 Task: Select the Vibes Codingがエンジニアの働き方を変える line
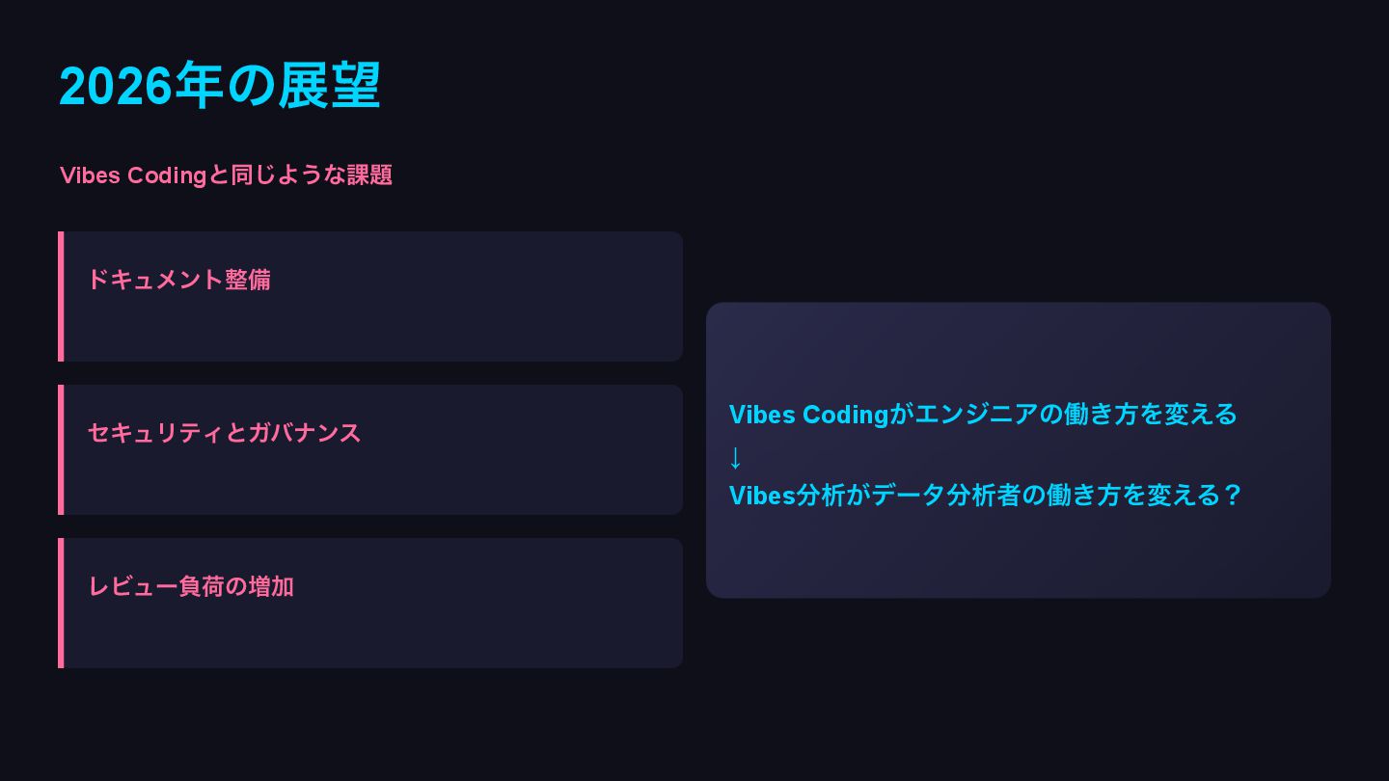(x=983, y=415)
